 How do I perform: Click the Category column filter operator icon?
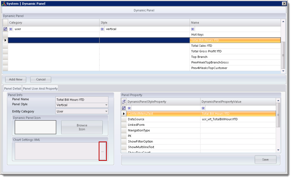[11, 29]
